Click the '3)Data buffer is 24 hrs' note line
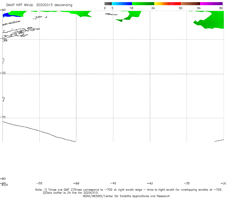 pos(70,193)
